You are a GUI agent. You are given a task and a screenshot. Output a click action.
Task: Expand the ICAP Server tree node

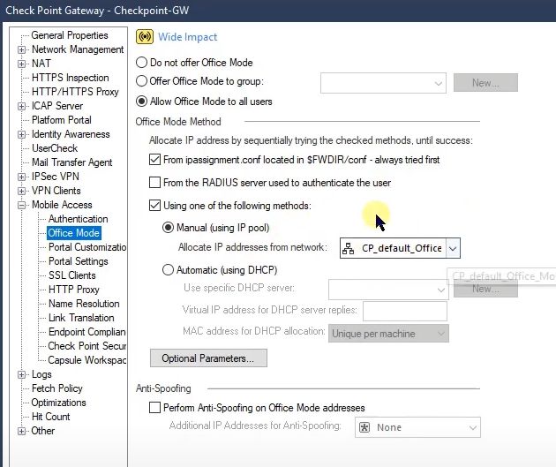point(22,106)
